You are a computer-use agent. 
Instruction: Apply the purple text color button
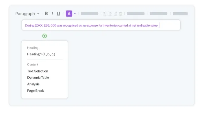point(69,14)
